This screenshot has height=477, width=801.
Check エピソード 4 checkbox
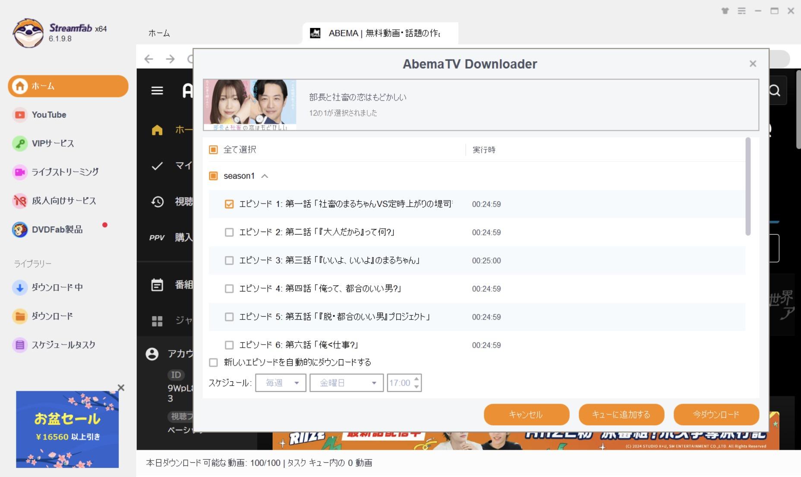[x=229, y=289]
